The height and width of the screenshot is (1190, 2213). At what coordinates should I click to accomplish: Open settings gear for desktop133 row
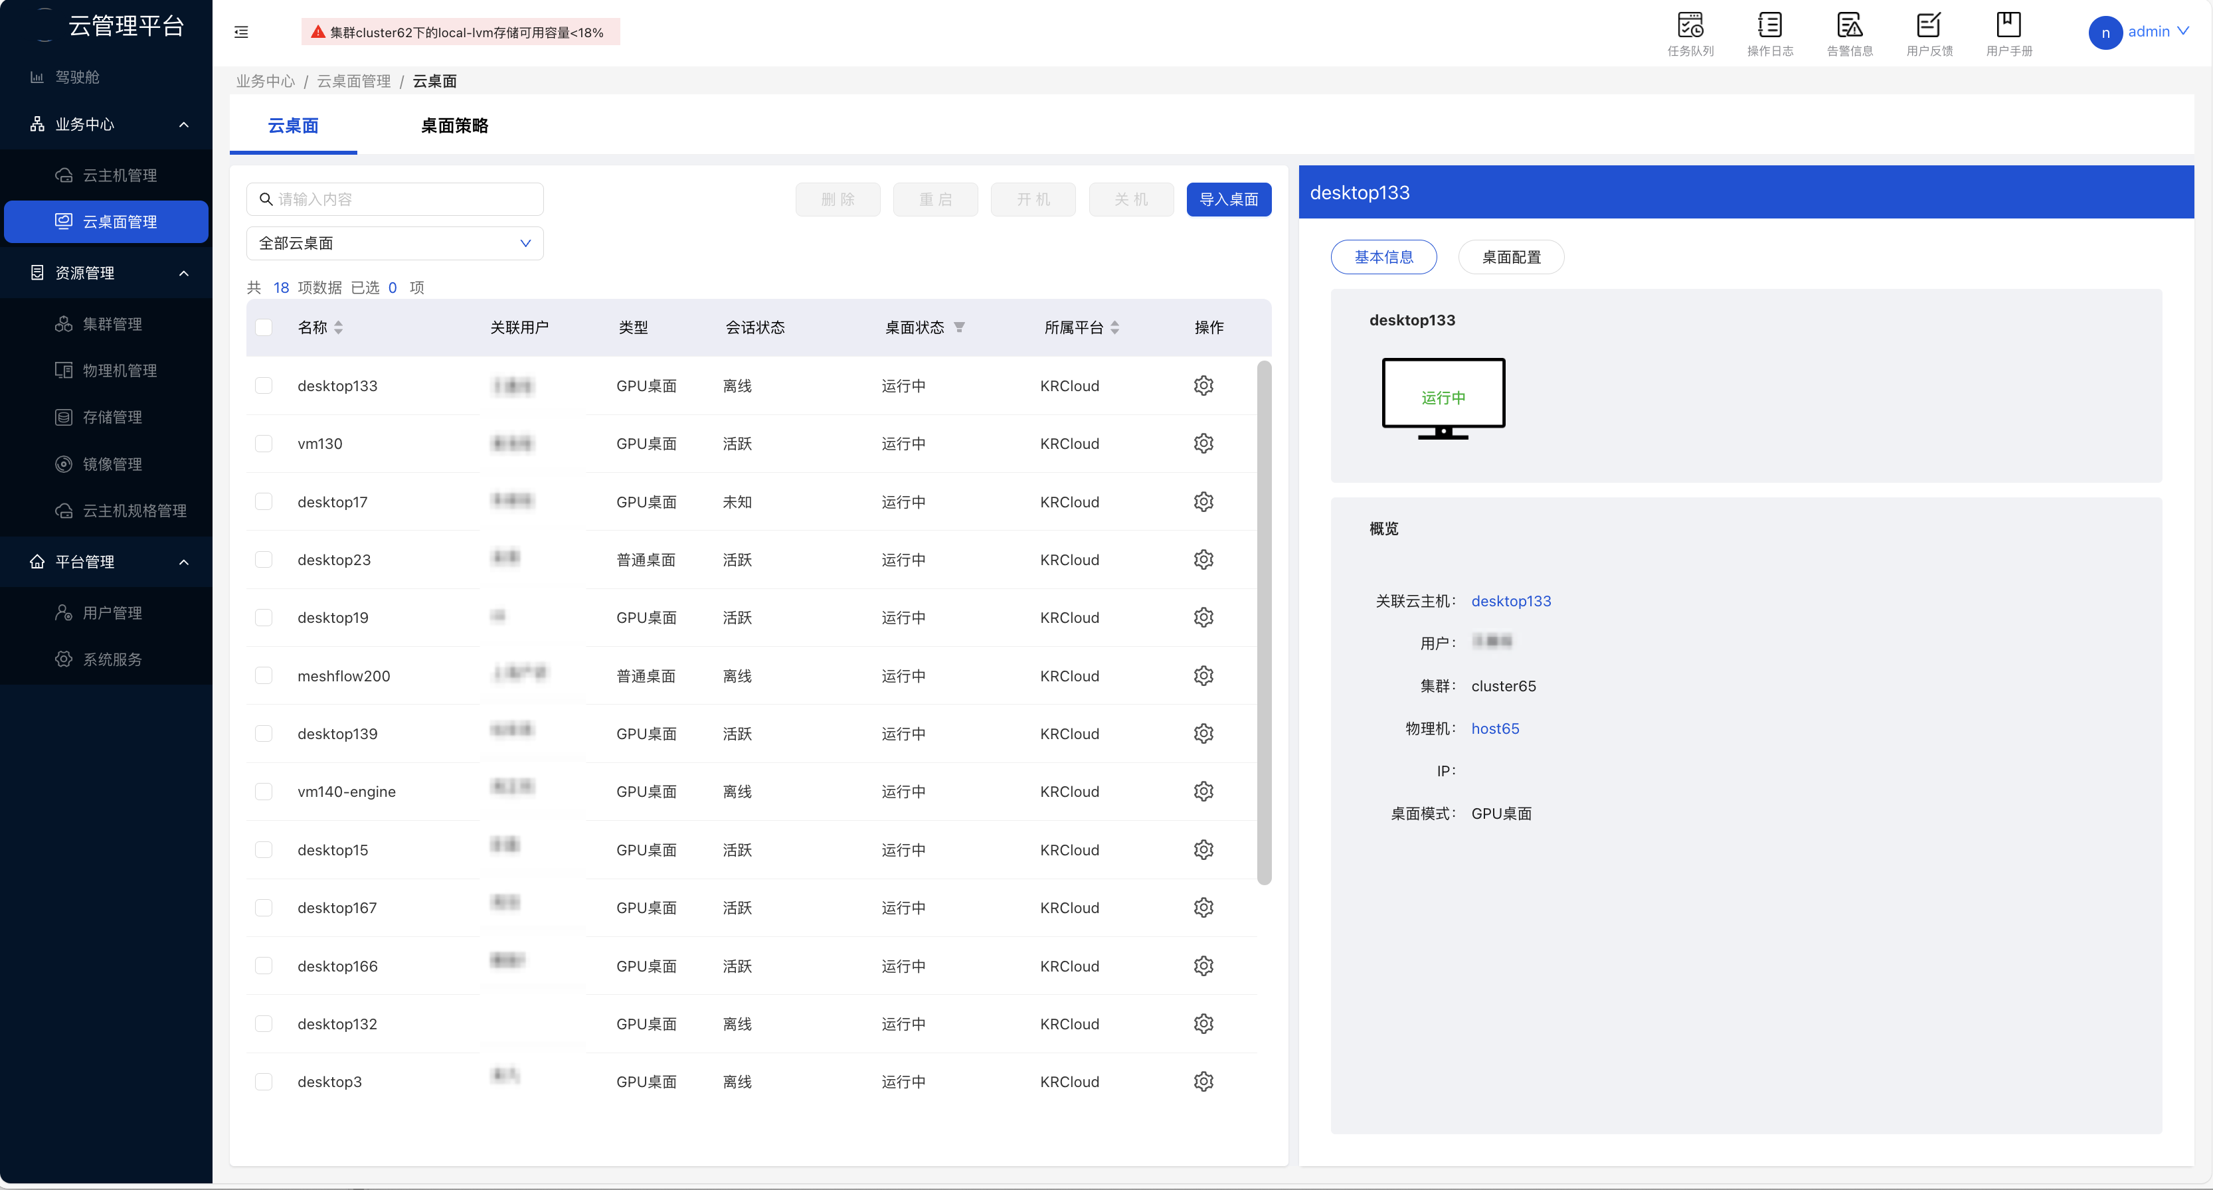coord(1203,386)
